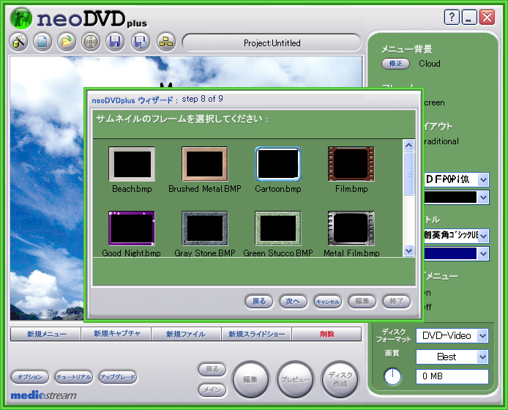Select the Good Night.bmp frame thumbnail
508x410 pixels.
132,228
